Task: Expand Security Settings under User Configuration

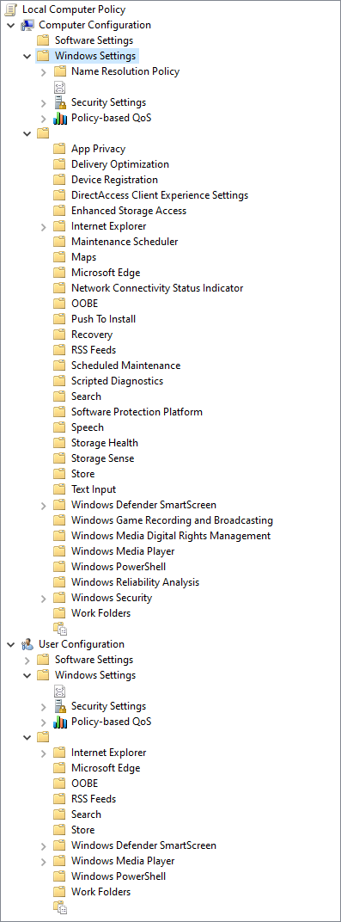Action: [44, 706]
